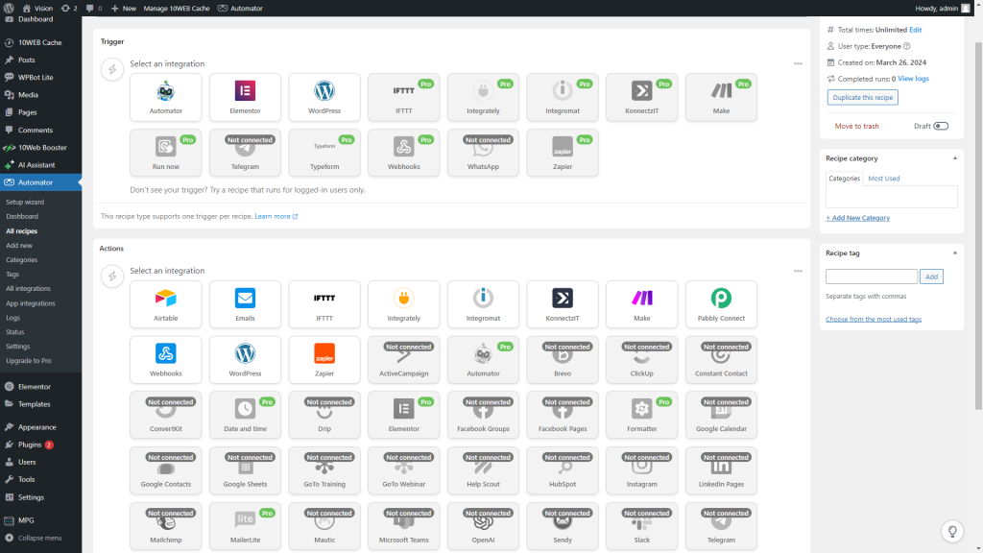
Task: Switch to the Most Used categories tab
Action: pyautogui.click(x=883, y=178)
